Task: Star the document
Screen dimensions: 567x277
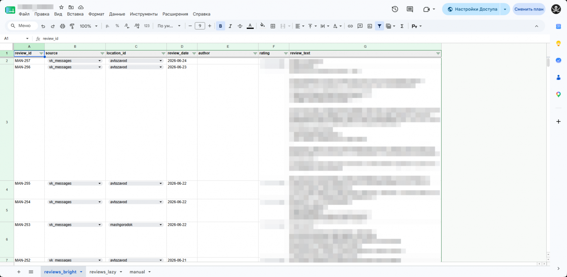Action: [x=61, y=7]
